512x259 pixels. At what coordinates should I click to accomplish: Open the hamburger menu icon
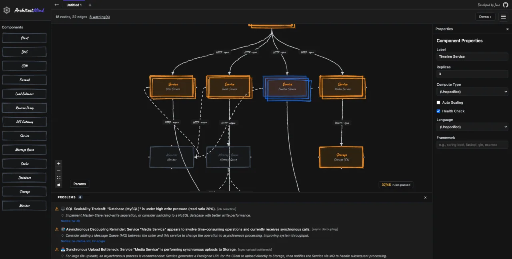pos(504,17)
